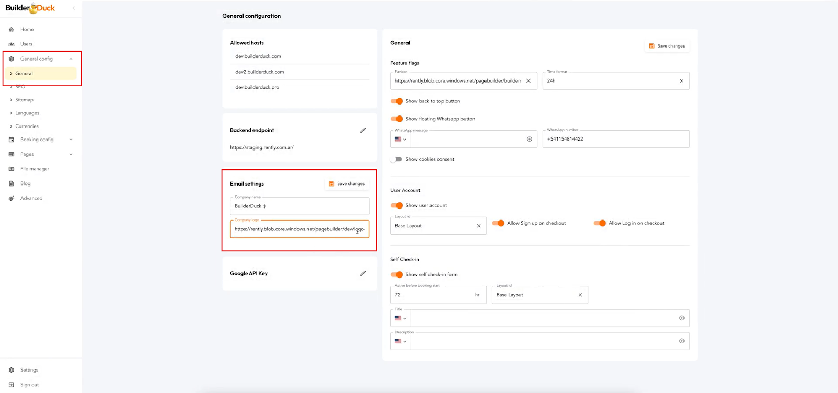838x393 pixels.
Task: Go to the Users page
Action: (26, 44)
